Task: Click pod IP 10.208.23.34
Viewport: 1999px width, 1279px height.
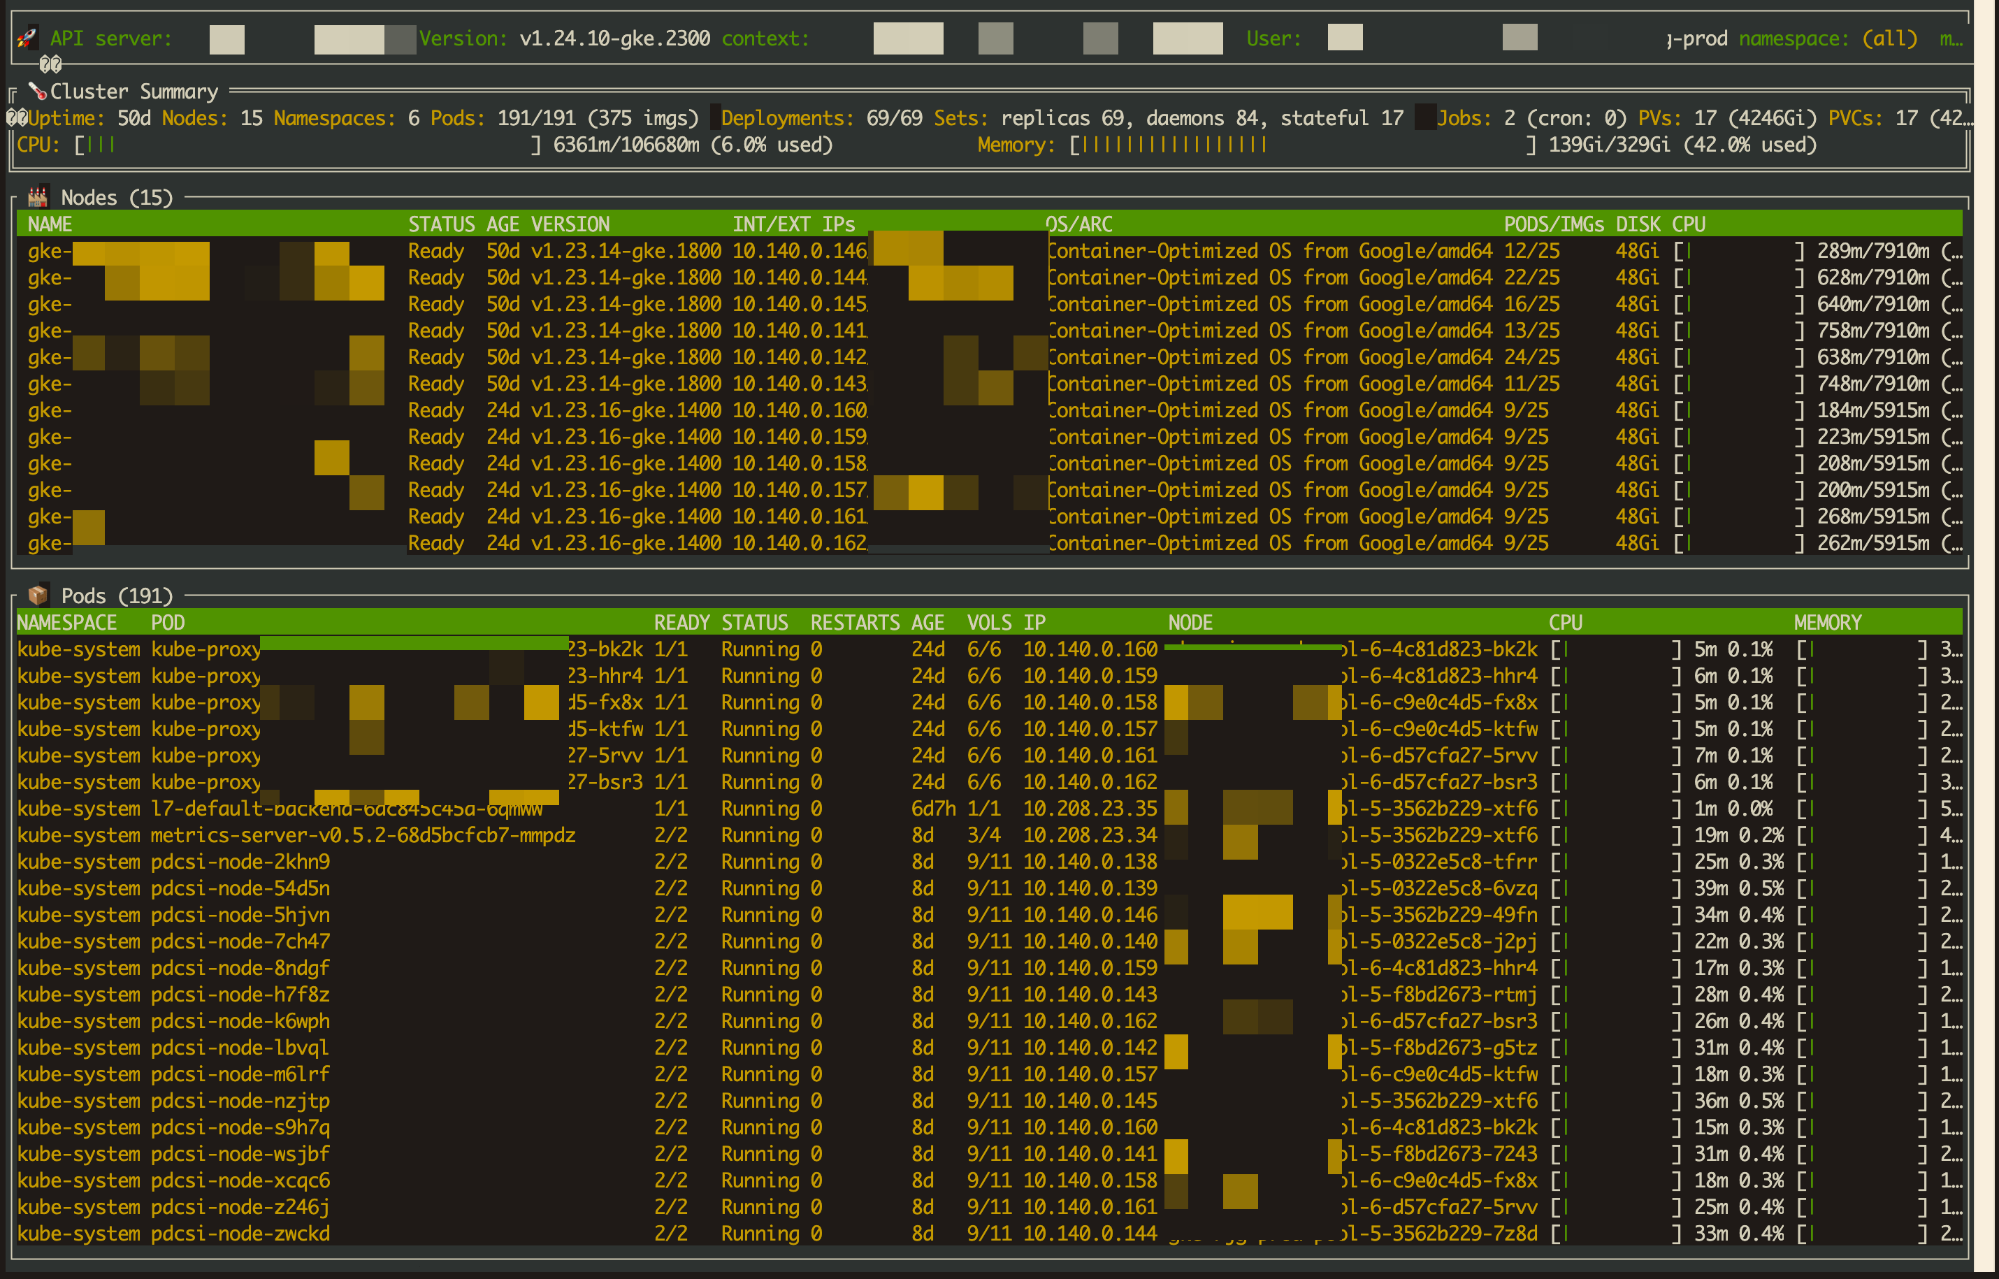Action: pyautogui.click(x=1090, y=834)
